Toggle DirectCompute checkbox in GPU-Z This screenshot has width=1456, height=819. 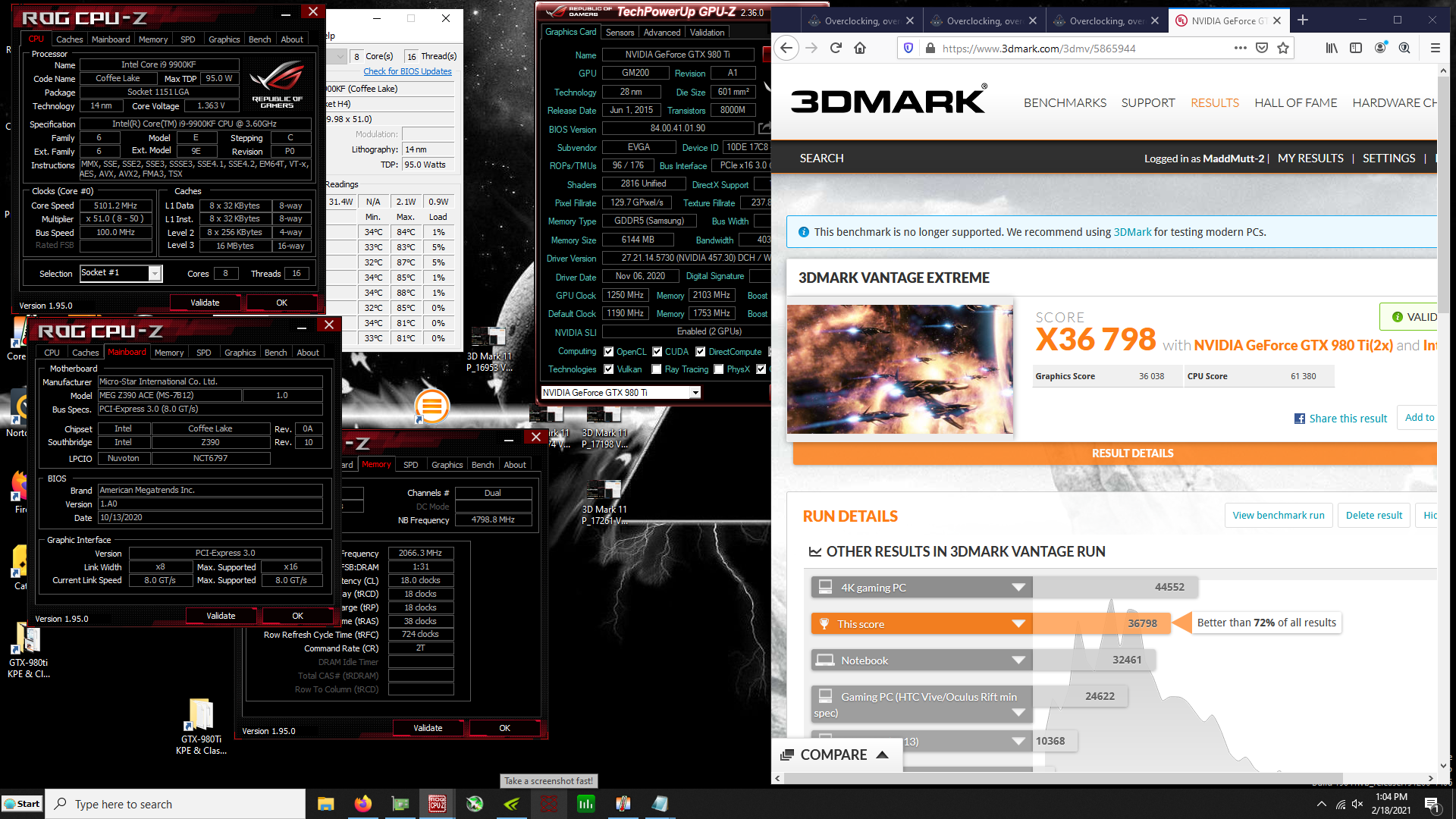pos(701,352)
